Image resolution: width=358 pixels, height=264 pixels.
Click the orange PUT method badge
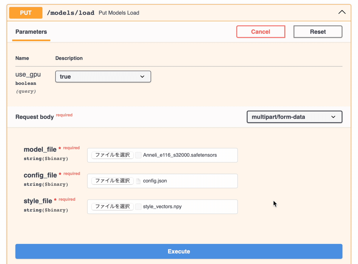click(x=26, y=13)
